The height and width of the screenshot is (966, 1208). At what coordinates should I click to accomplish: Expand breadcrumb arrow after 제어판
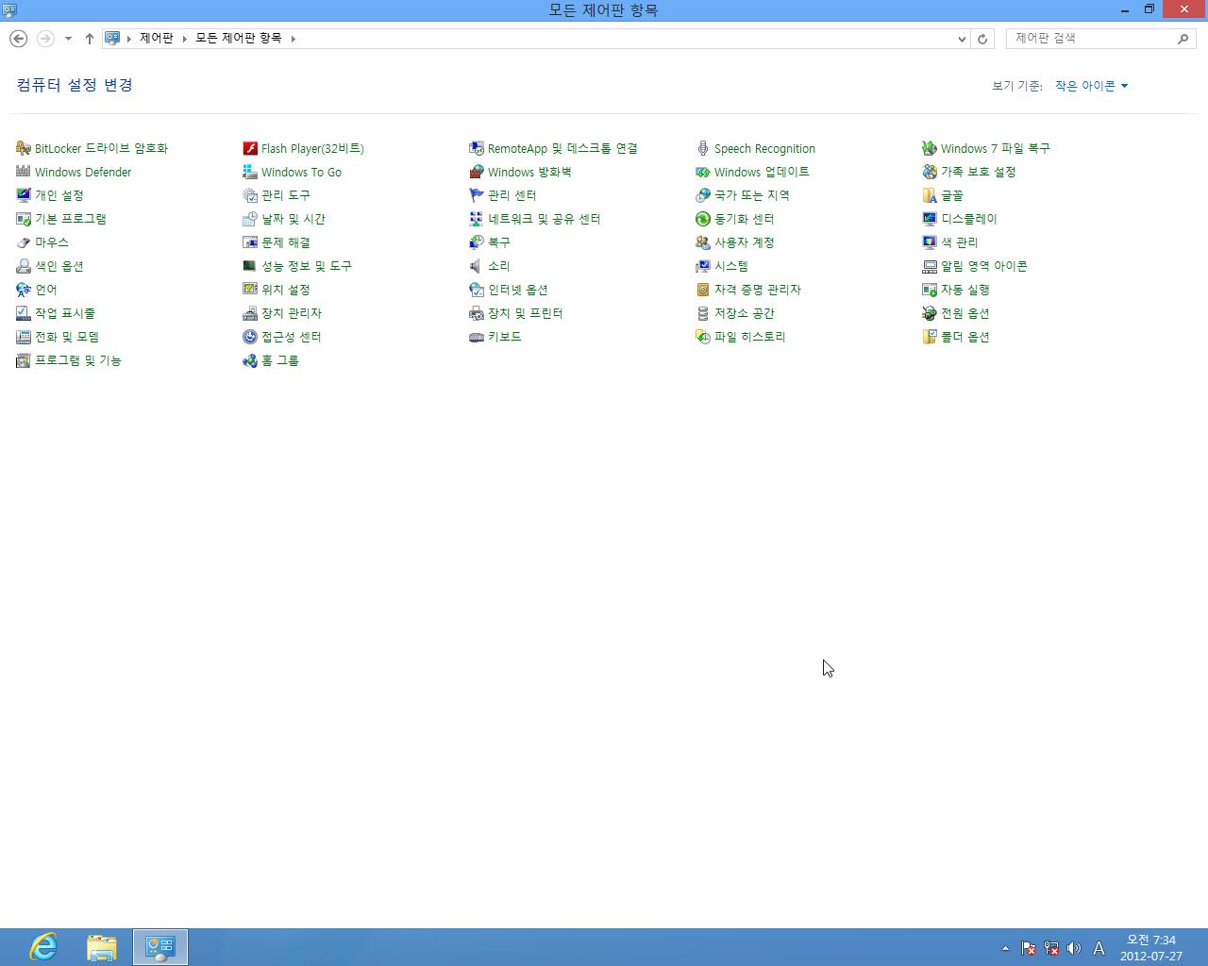click(185, 39)
